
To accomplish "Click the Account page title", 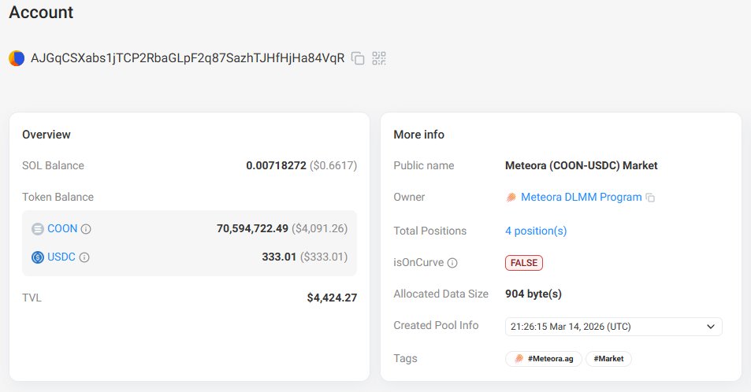I will click(x=41, y=13).
